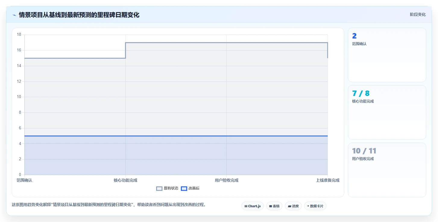Click the 原有状态 legend text
Image resolution: width=438 pixels, height=222 pixels.
pos(171,188)
